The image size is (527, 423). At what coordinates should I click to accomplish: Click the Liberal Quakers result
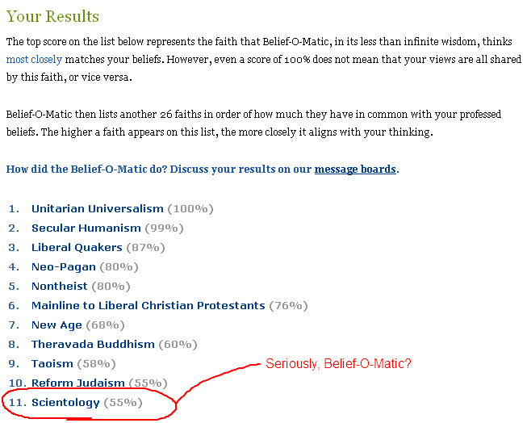77,247
